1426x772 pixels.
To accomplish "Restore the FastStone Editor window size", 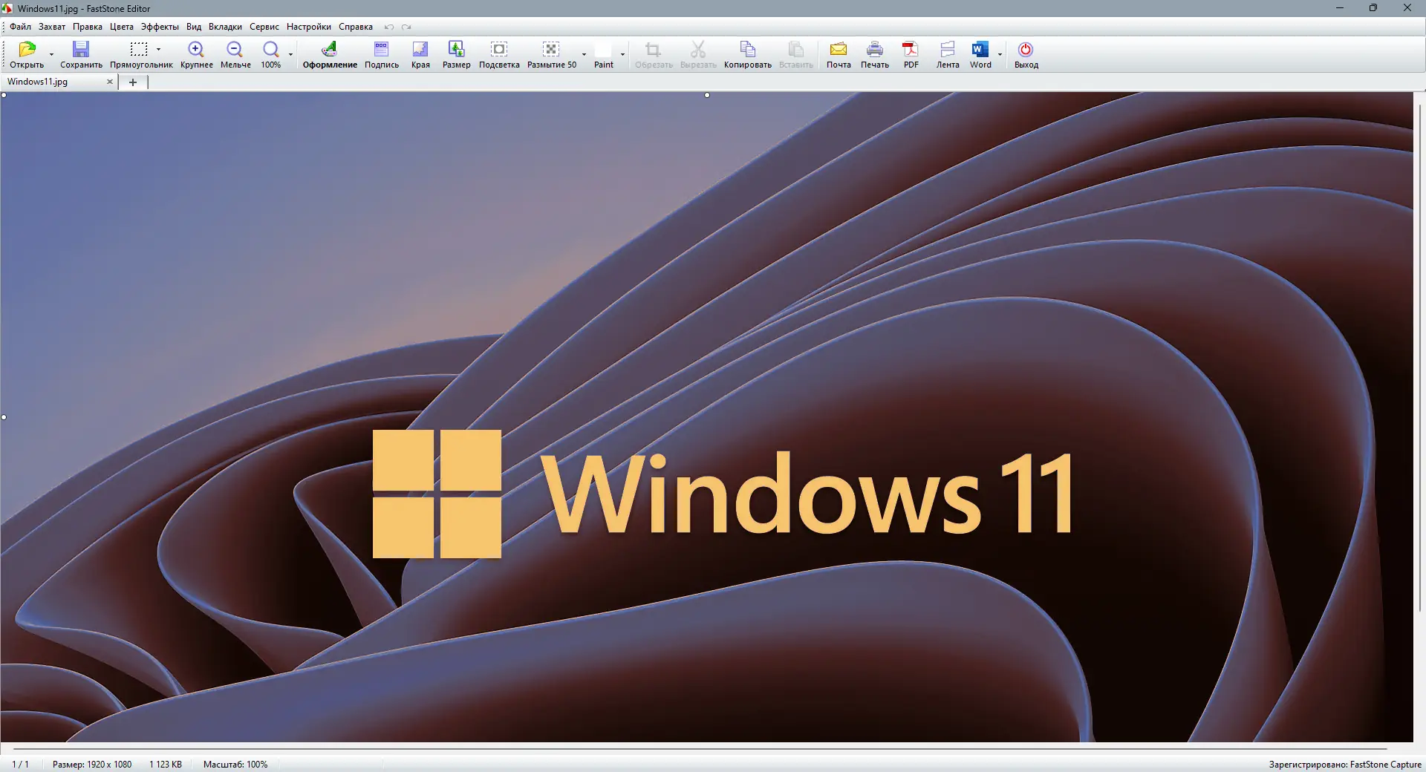I will coord(1373,8).
